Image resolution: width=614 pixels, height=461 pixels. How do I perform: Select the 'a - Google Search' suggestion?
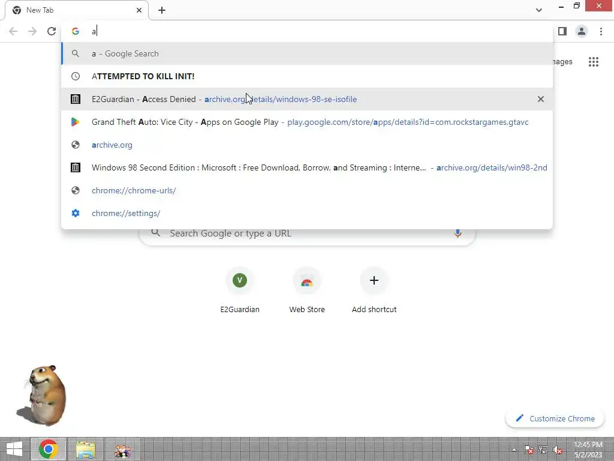pos(307,53)
